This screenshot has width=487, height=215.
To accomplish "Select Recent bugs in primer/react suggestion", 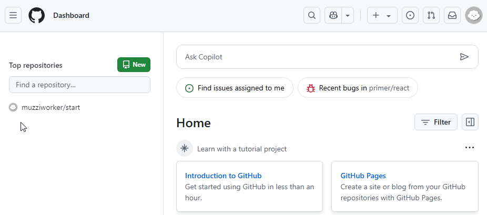I will click(x=358, y=88).
